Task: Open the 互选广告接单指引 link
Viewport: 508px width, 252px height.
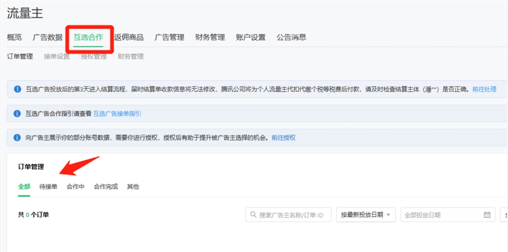Action: pyautogui.click(x=117, y=114)
